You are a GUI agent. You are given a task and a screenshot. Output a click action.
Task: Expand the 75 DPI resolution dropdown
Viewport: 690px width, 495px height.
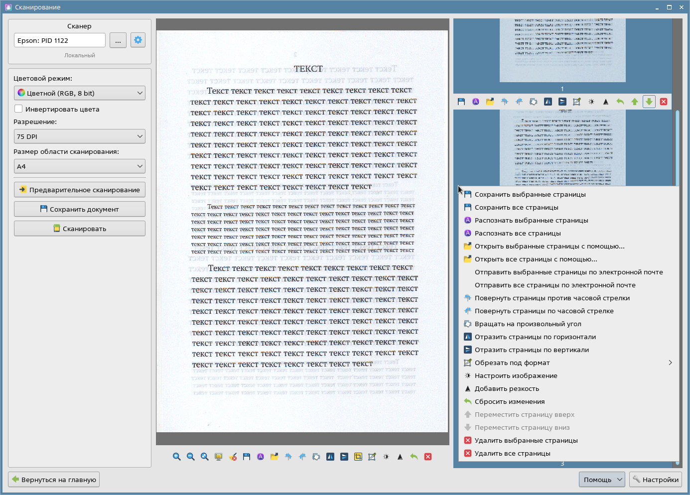(80, 136)
